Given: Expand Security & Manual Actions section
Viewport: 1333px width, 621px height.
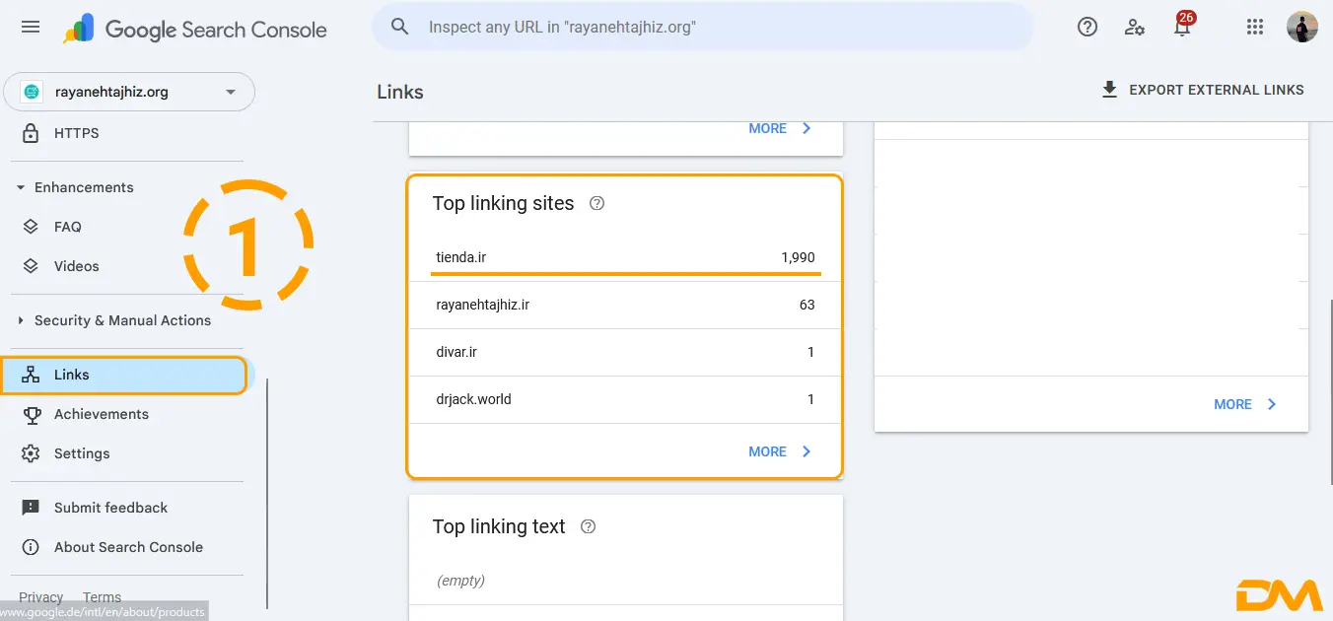Looking at the screenshot, I should tap(113, 320).
